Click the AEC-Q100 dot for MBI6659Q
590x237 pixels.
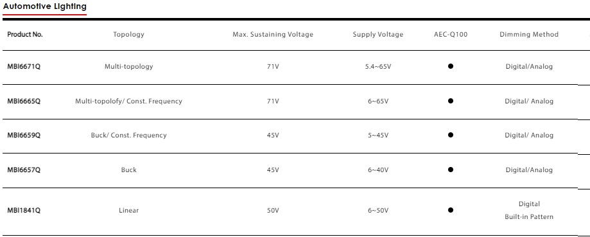pyautogui.click(x=451, y=135)
